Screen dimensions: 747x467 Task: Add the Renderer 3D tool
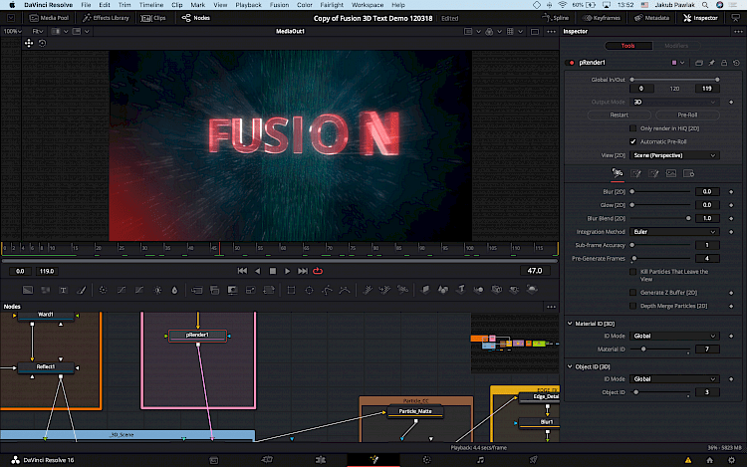pyautogui.click(x=532, y=290)
